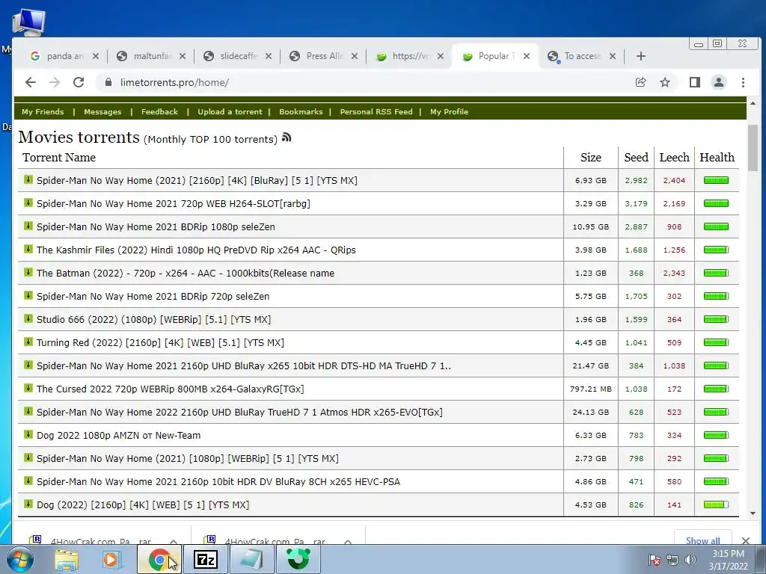Click the volume speaker tray icon

pyautogui.click(x=690, y=560)
